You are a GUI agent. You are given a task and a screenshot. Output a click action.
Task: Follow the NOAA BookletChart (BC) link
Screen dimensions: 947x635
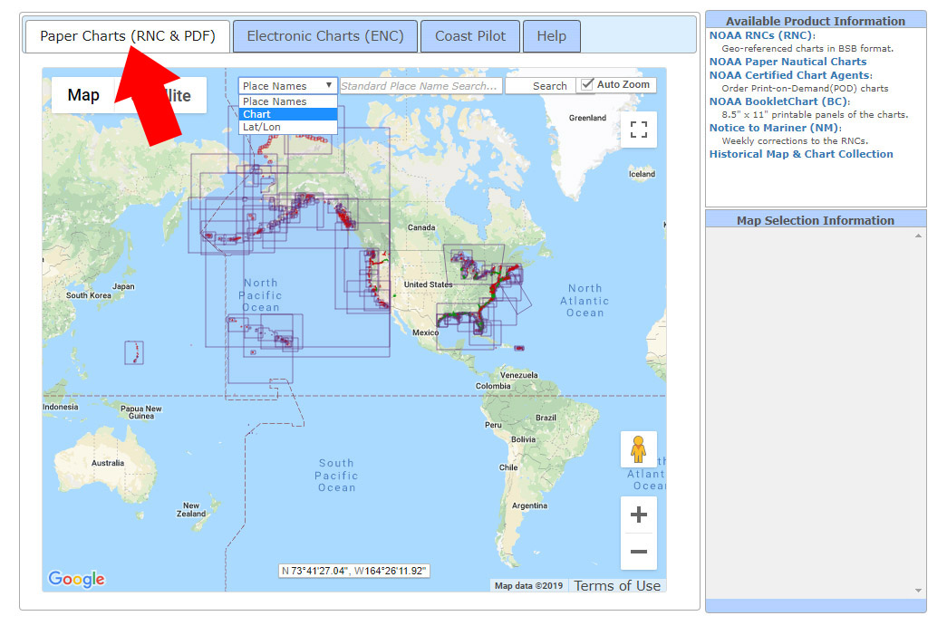tap(778, 101)
